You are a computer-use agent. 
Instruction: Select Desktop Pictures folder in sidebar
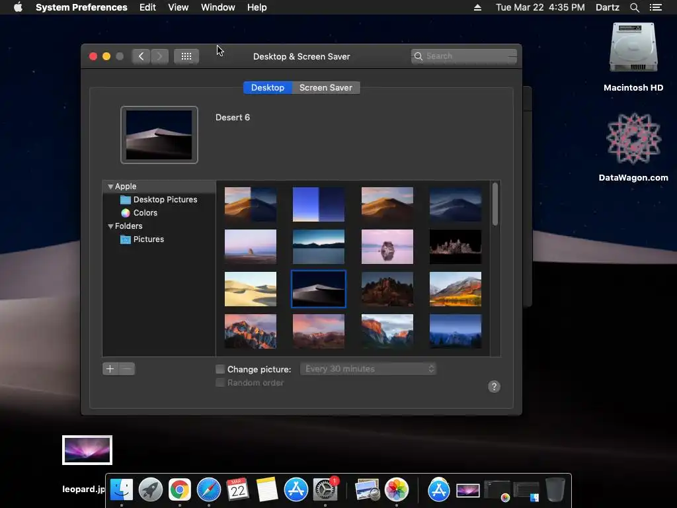point(159,200)
